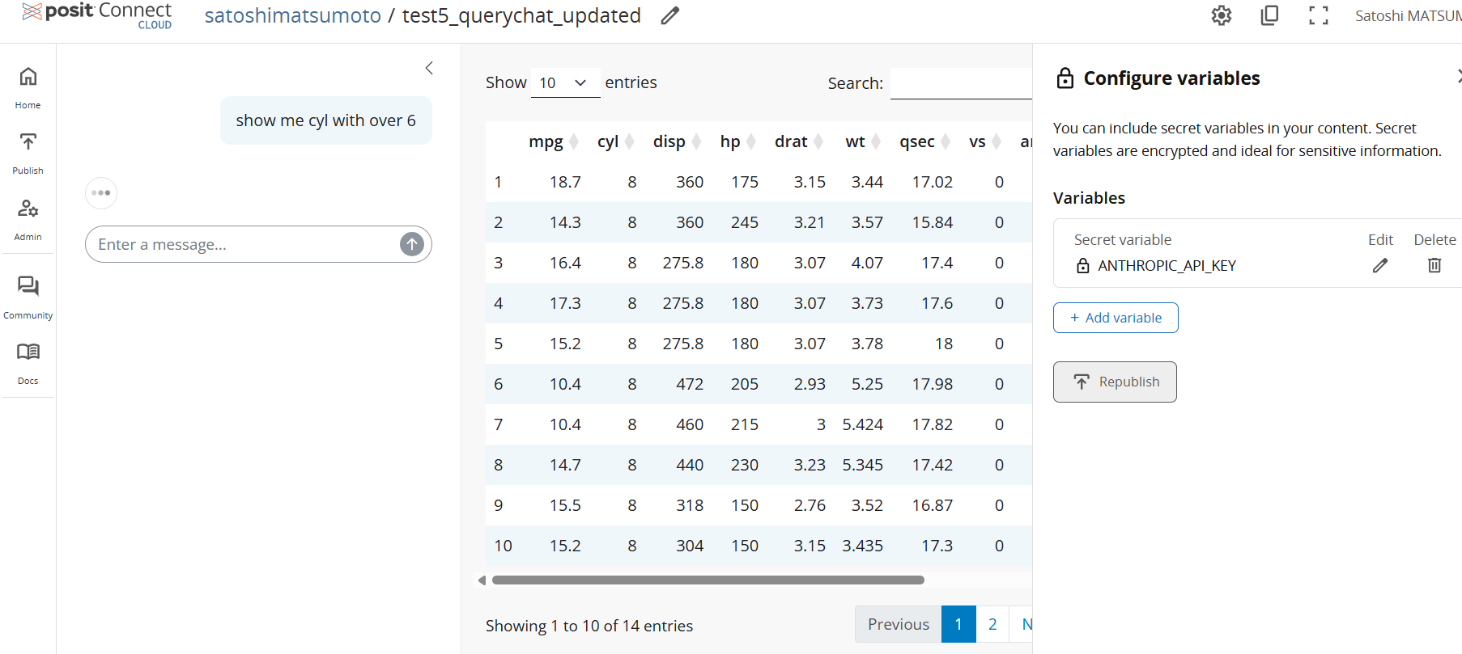Open settings gear icon in header
Viewport: 1462px width, 654px height.
coord(1221,15)
